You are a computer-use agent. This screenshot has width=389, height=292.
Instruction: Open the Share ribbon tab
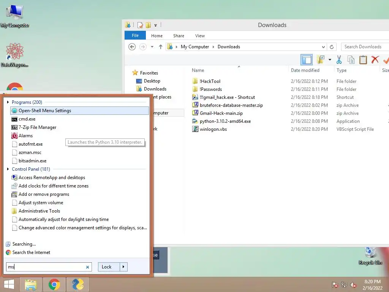pos(179,36)
